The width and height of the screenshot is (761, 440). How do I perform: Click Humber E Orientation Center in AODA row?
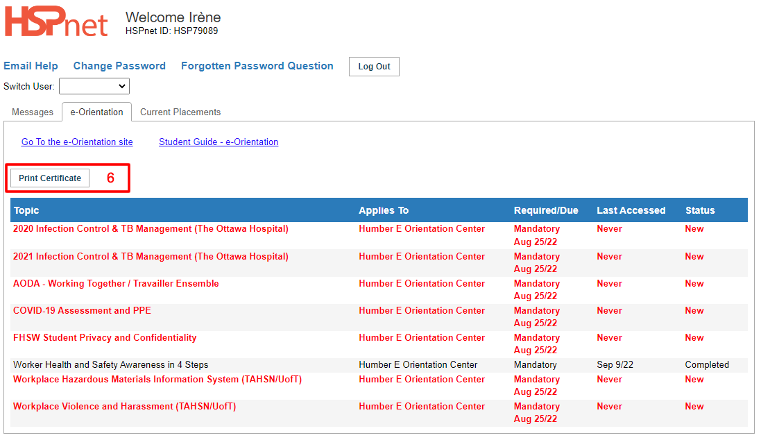422,284
